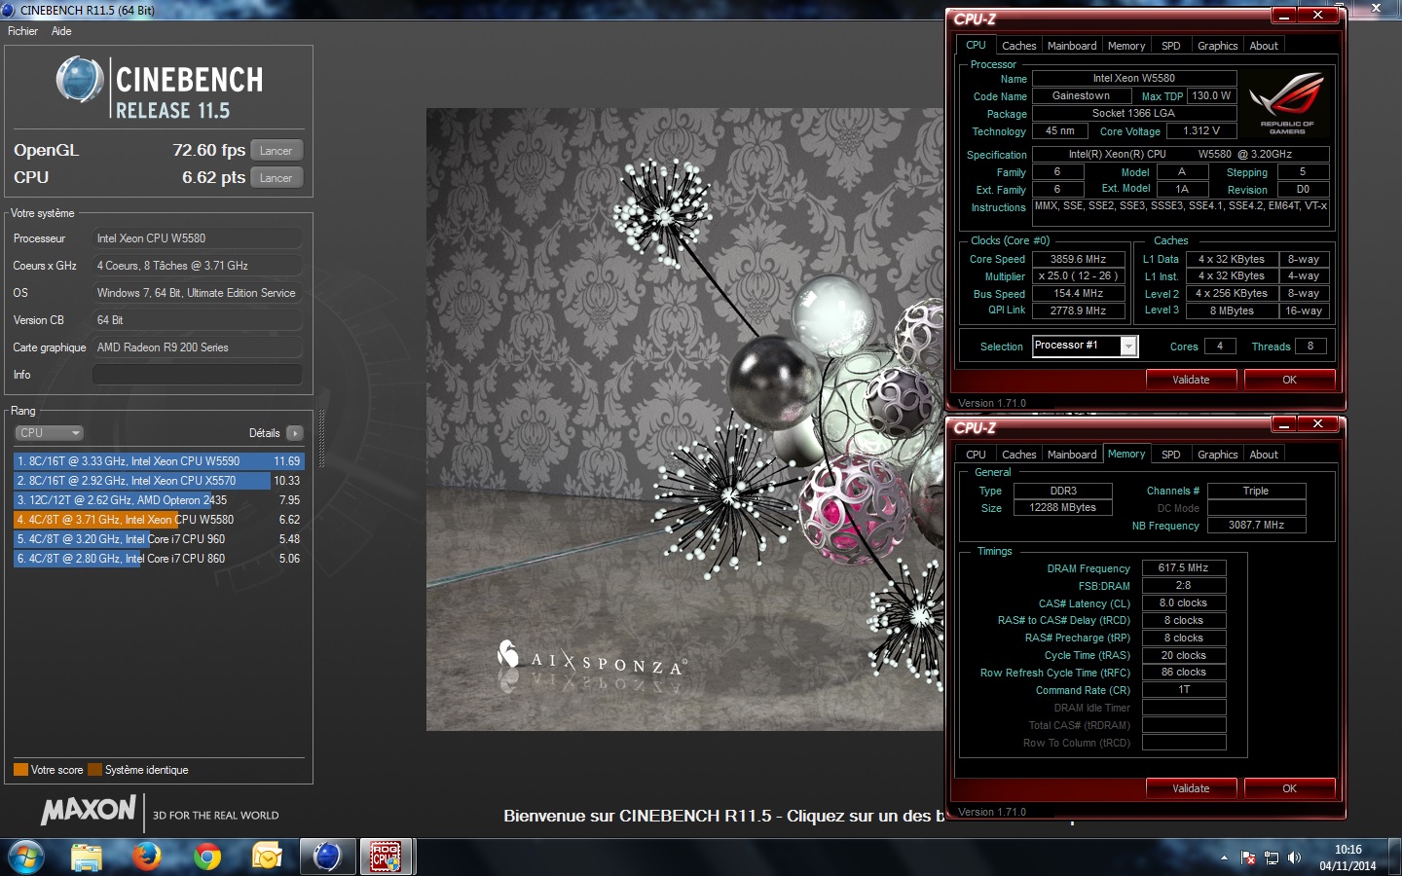Select ranking row Xeon CPU X5570
Viewport: 1402px width, 876px height.
[x=159, y=481]
